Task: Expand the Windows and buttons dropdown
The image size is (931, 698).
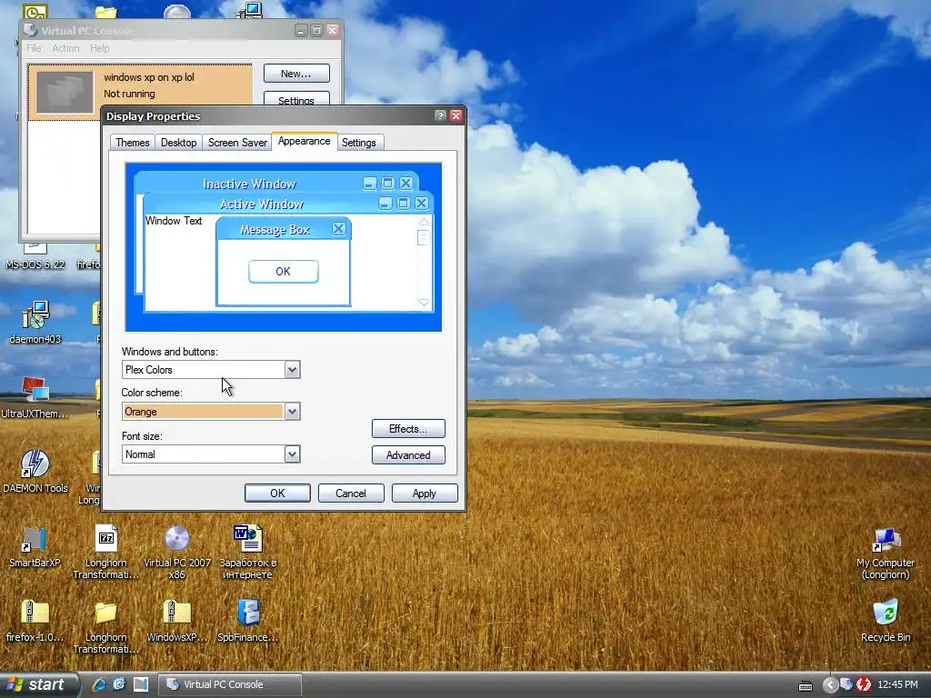Action: (x=292, y=370)
